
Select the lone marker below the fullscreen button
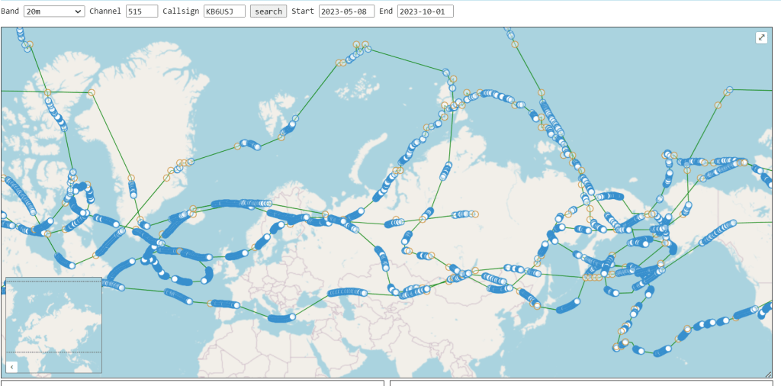point(728,90)
